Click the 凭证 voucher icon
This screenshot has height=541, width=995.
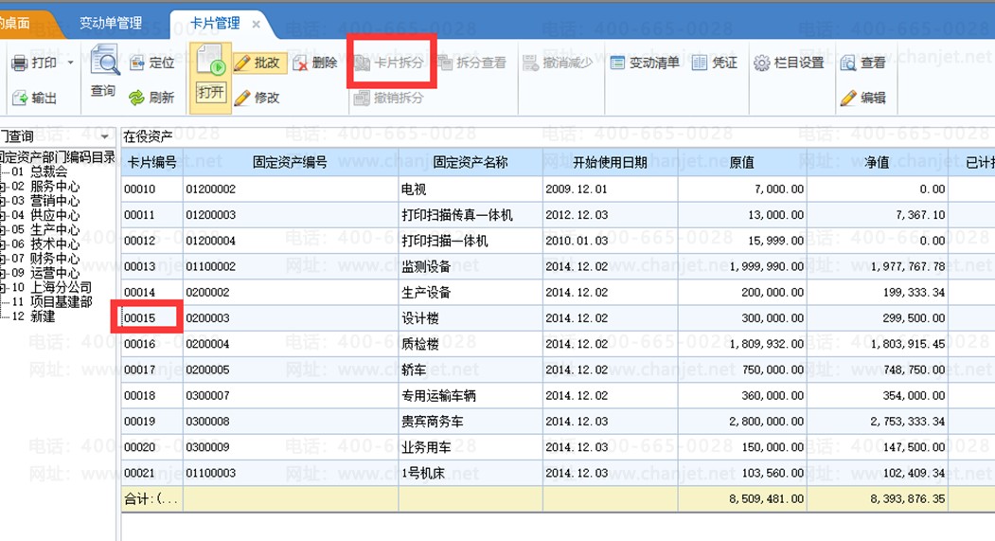tap(700, 63)
